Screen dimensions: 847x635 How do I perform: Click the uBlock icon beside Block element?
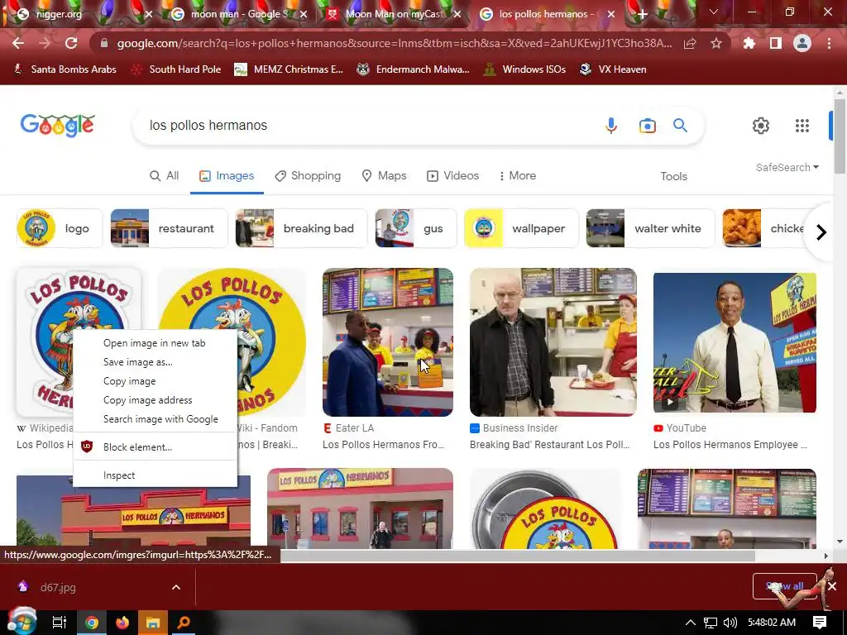coord(87,446)
